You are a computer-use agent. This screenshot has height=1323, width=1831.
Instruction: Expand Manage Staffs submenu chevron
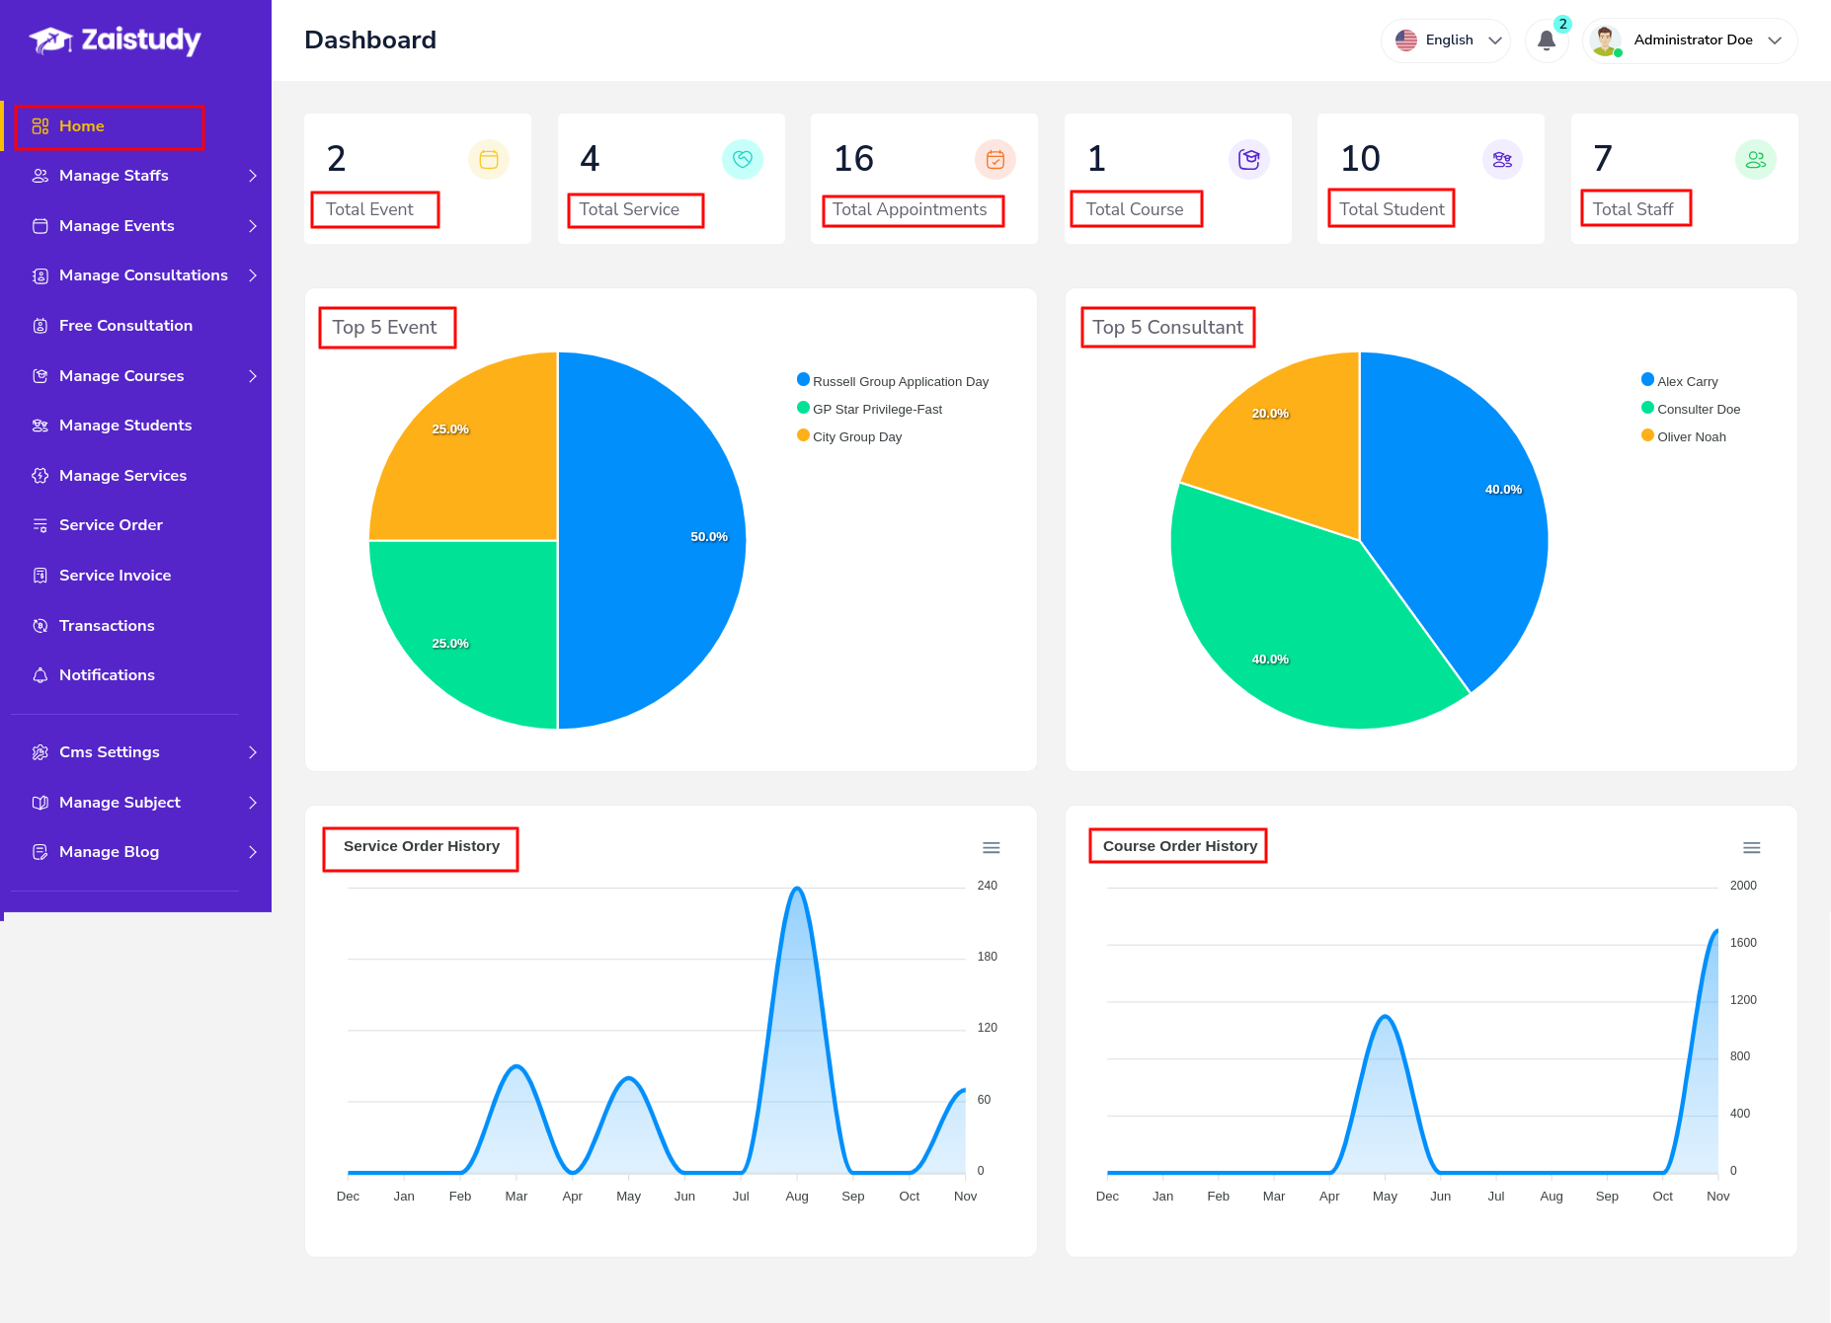tap(253, 176)
